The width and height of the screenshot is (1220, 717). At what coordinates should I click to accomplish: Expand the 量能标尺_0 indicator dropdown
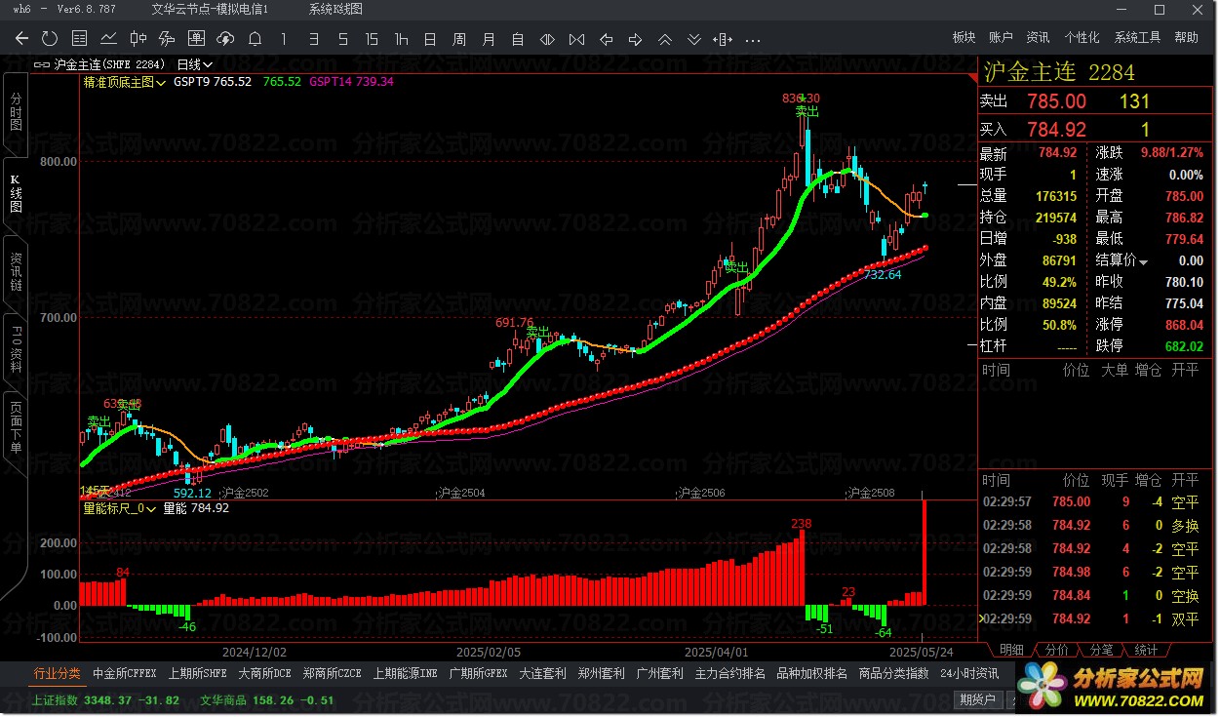pos(119,507)
